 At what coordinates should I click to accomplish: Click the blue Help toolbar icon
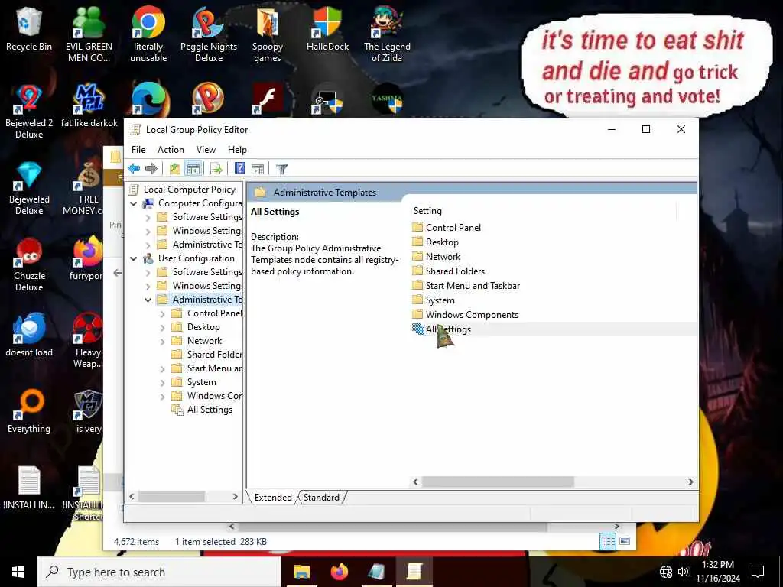tap(239, 169)
